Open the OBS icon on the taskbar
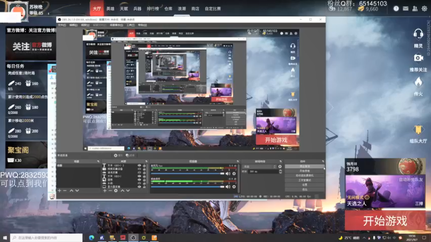The image size is (431, 242). pyautogui.click(x=133, y=238)
